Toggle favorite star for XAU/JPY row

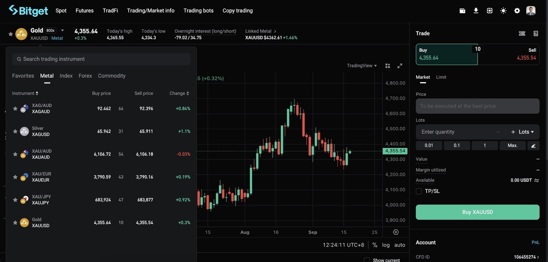coord(15,200)
